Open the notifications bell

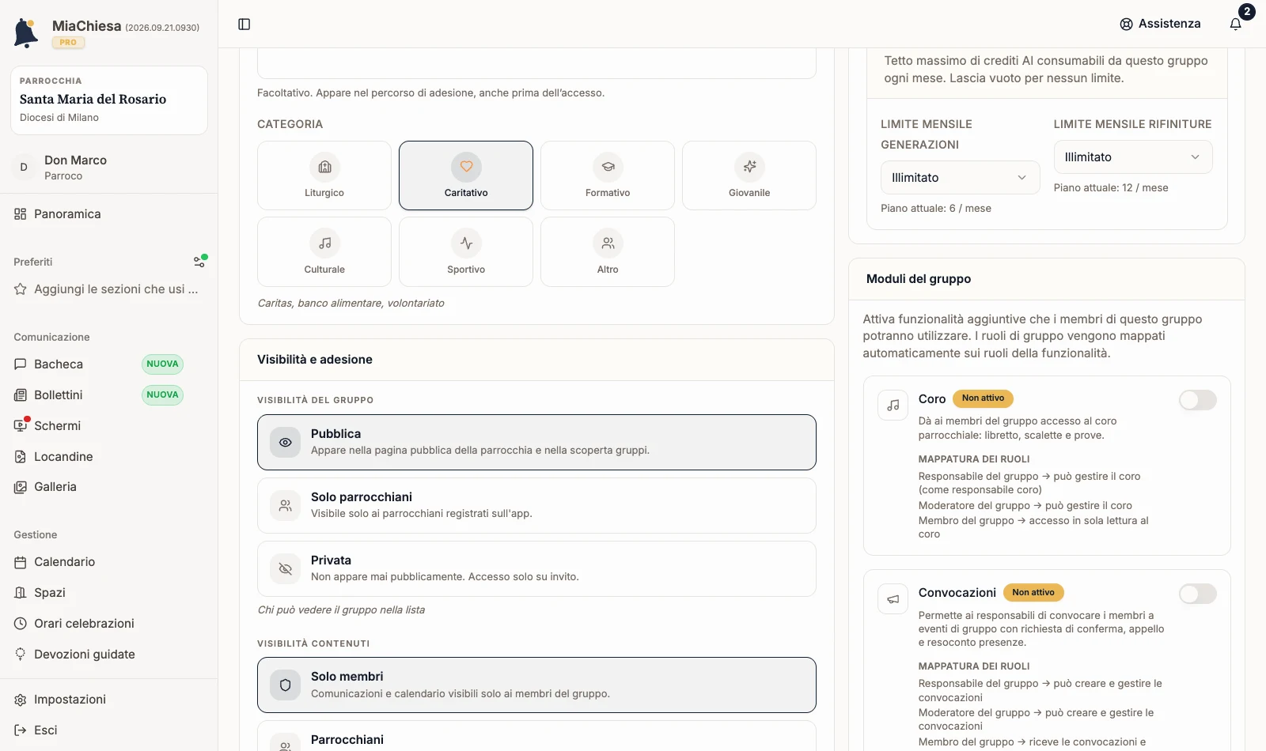pos(1235,24)
